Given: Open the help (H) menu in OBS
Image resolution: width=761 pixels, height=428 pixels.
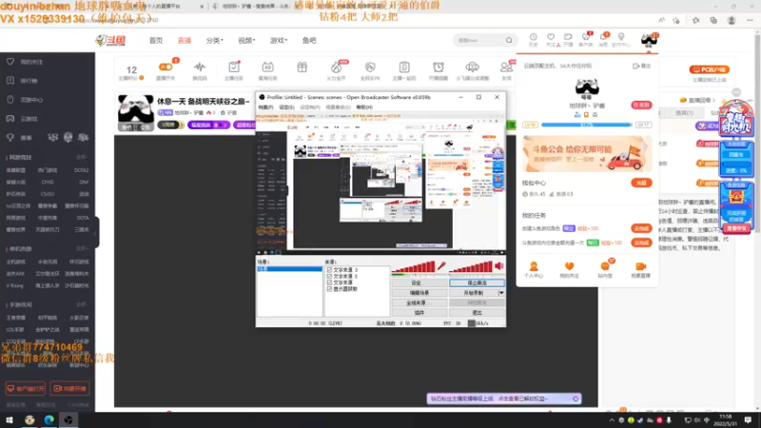Looking at the screenshot, I should 364,107.
